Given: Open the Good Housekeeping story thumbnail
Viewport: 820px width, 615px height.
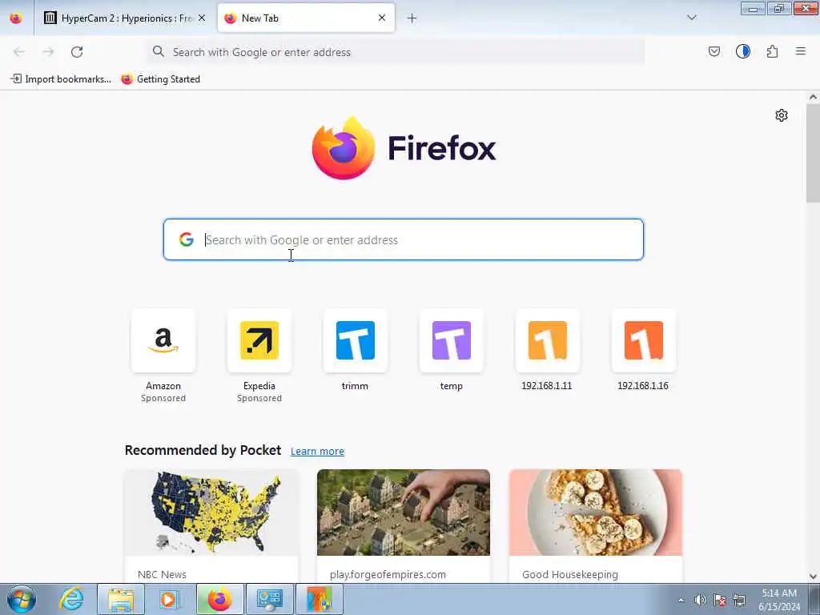Looking at the screenshot, I should [x=596, y=512].
